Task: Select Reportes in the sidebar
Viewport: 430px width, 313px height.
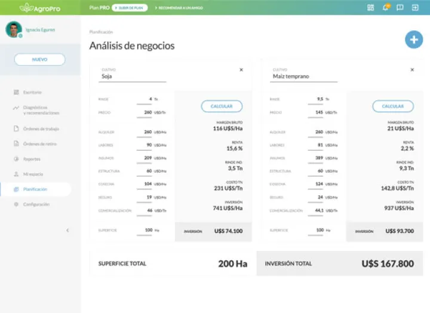Action: coord(32,159)
